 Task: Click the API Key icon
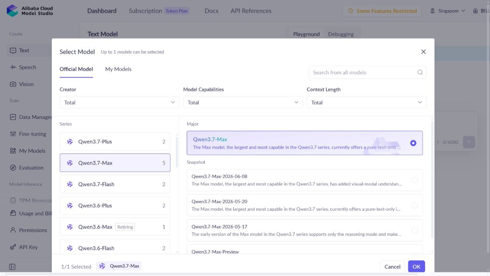coord(13,247)
